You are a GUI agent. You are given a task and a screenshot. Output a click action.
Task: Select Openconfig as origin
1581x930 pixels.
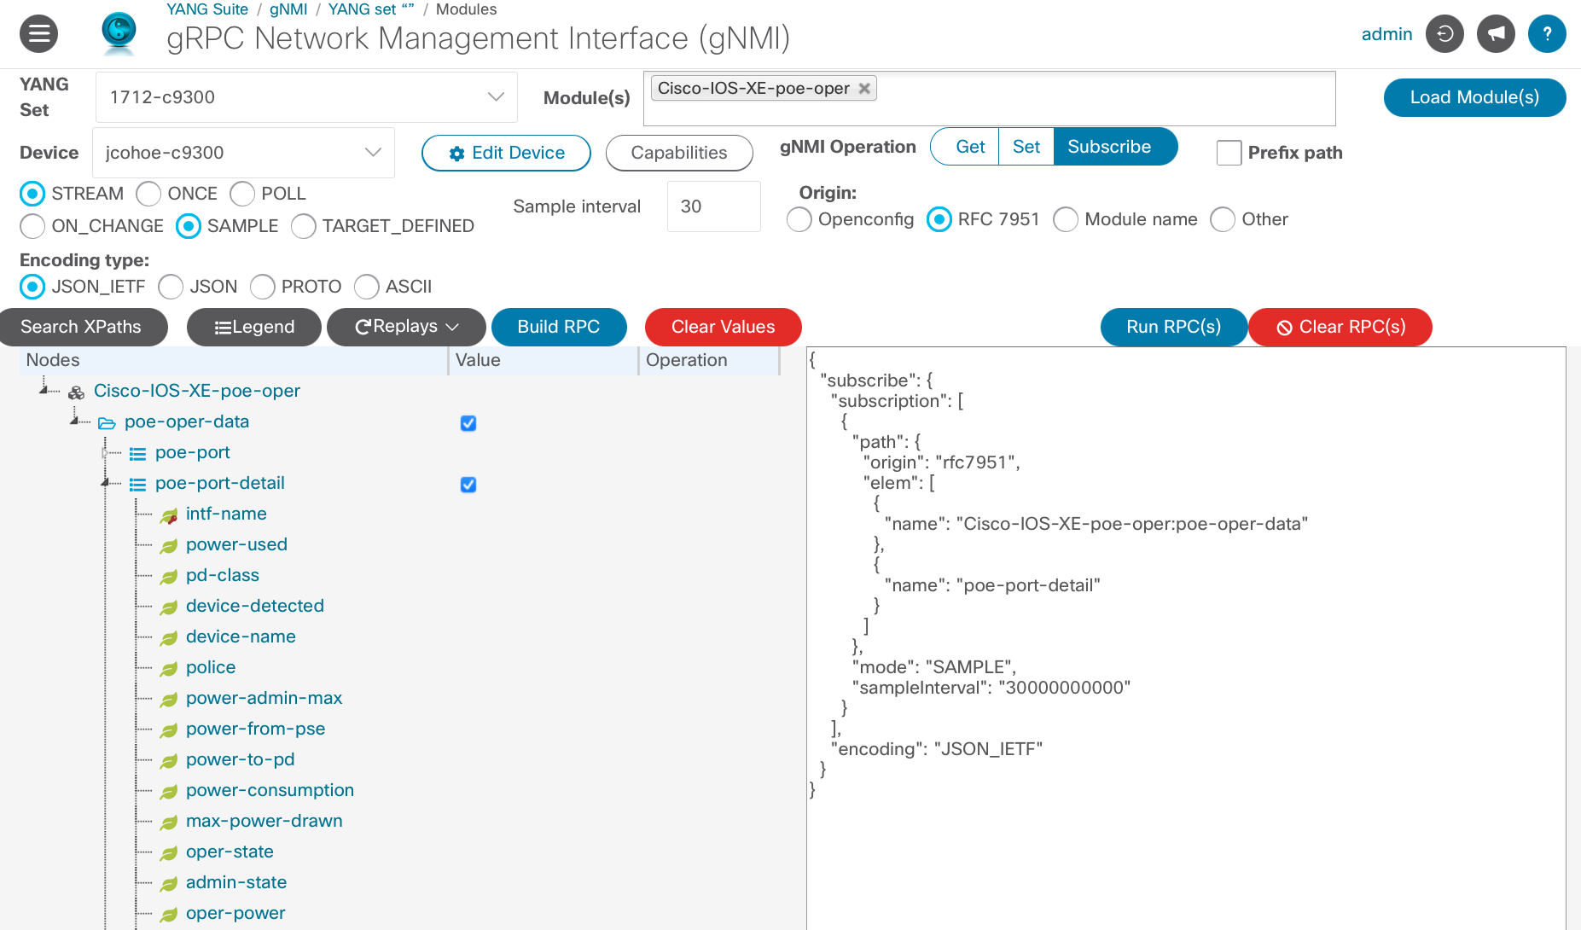[799, 219]
